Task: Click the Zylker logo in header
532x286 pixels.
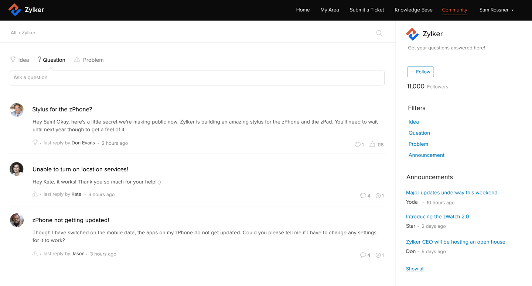Action: (x=26, y=10)
